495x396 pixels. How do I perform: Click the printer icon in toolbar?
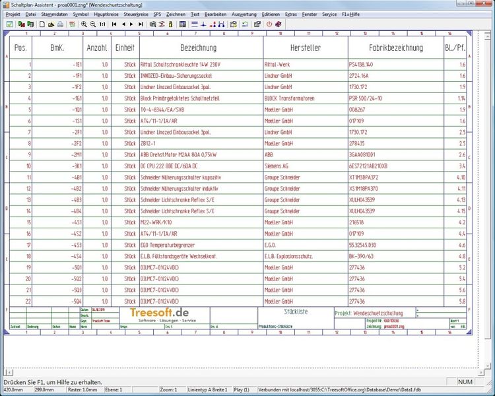[x=60, y=24]
